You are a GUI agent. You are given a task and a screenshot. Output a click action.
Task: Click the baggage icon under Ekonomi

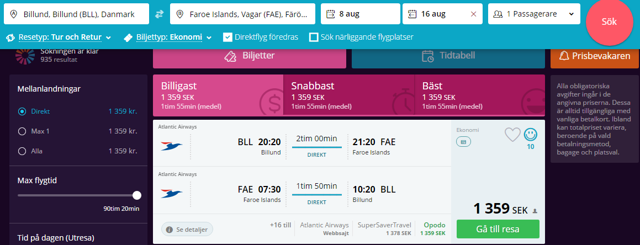463,141
